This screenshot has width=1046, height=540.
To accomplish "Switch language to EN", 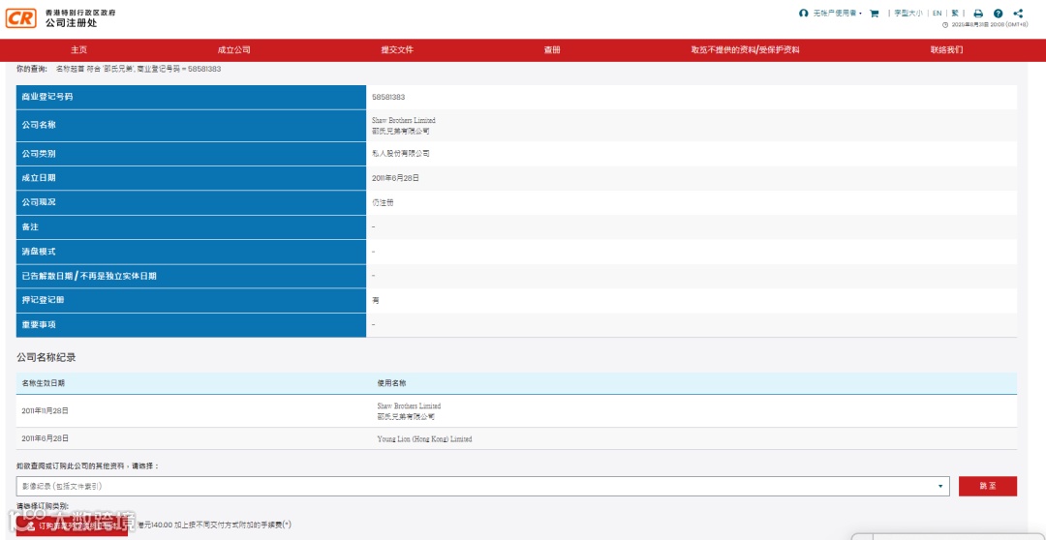I will tap(937, 14).
